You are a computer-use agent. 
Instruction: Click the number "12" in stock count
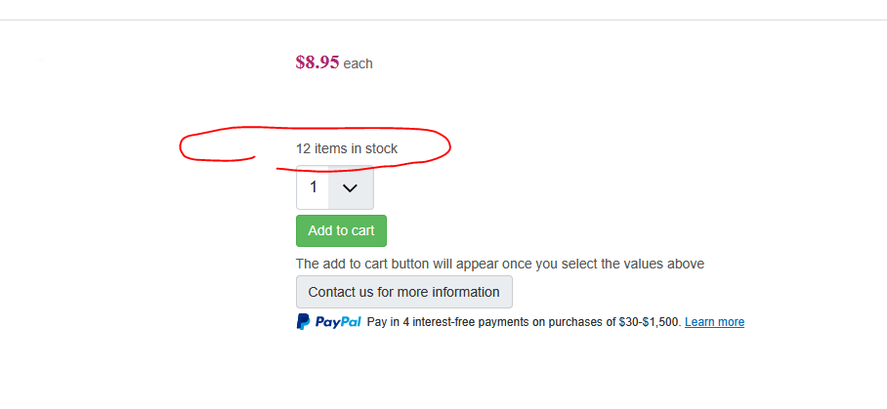[x=304, y=148]
